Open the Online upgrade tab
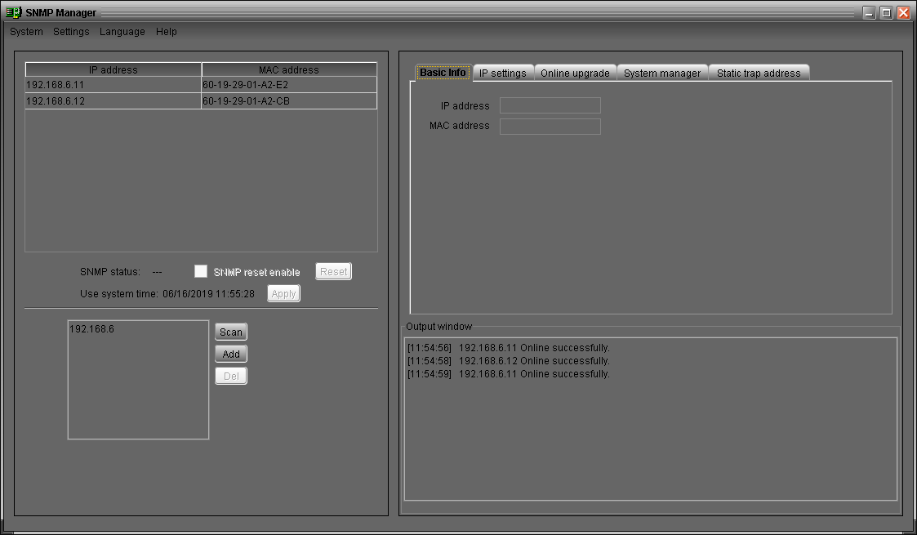 [x=575, y=73]
